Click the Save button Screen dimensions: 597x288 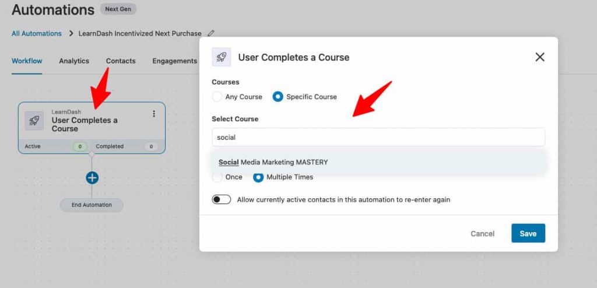[528, 234]
